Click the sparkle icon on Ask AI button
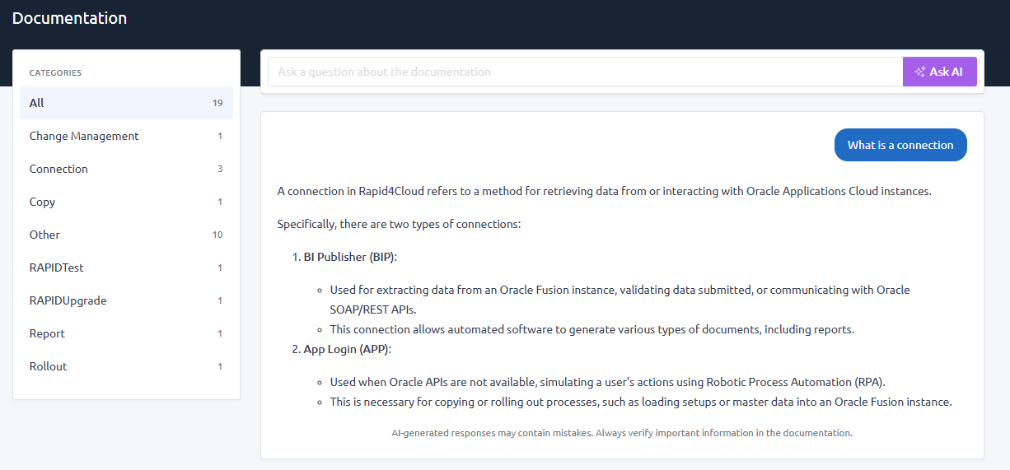 [x=920, y=72]
